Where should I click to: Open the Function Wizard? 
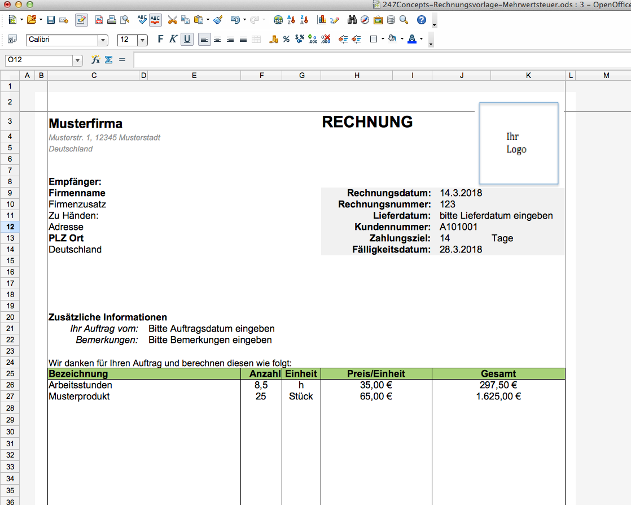95,59
